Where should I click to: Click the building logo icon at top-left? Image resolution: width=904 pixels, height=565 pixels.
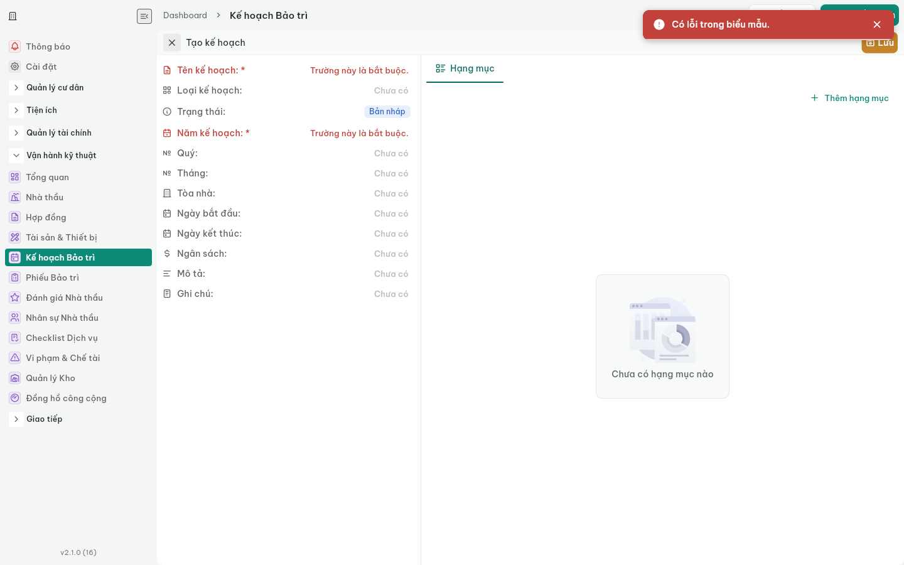13,16
